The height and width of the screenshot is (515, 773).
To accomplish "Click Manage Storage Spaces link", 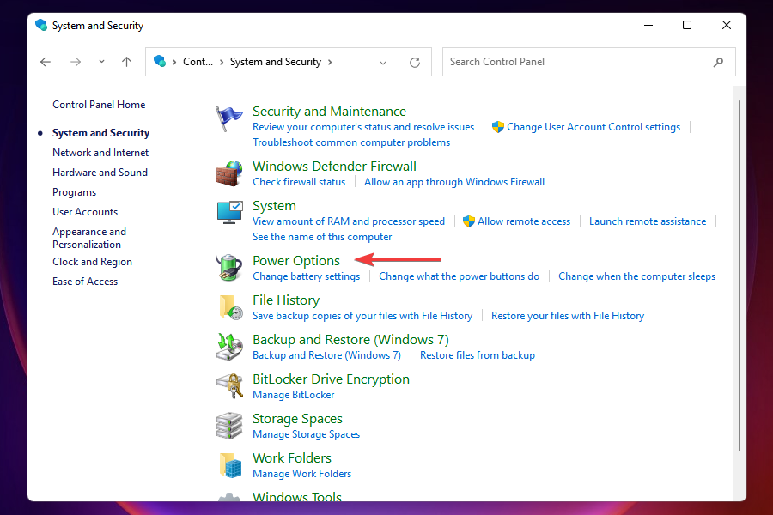I will 306,434.
